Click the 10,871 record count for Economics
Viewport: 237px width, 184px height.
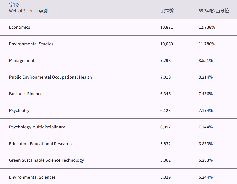pos(166,27)
